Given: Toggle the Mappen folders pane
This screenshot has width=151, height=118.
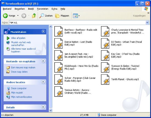Looking at the screenshot, I should (62, 16).
